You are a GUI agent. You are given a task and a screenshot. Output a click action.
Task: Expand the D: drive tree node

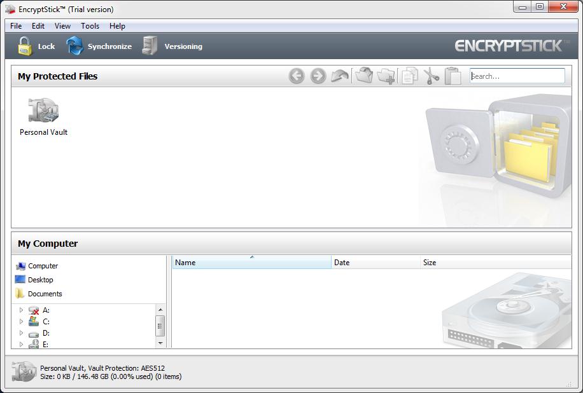[x=21, y=333]
